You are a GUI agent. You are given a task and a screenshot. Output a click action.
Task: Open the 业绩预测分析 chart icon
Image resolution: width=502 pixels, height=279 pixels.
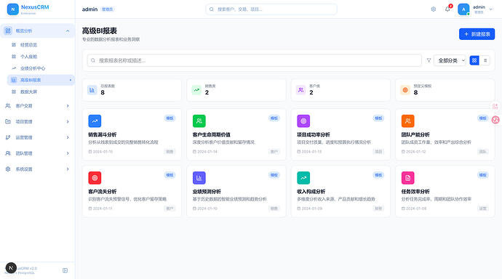coord(199,178)
